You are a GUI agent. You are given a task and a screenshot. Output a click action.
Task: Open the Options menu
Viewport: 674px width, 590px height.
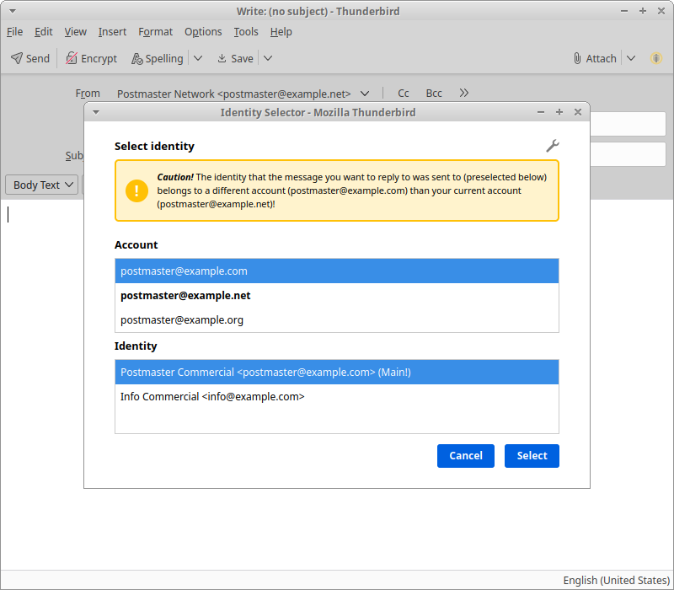[203, 32]
